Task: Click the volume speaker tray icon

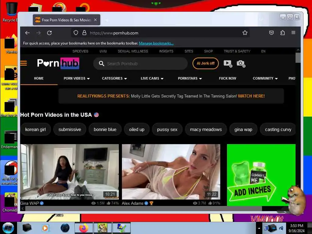Action: (281, 228)
